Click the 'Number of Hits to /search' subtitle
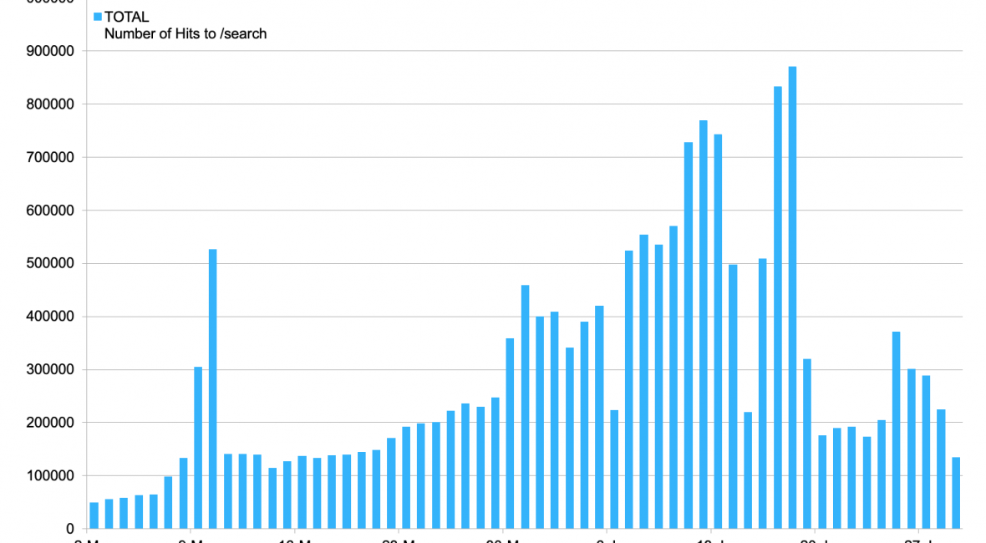Screen dimensions: 986x543 tap(185, 34)
